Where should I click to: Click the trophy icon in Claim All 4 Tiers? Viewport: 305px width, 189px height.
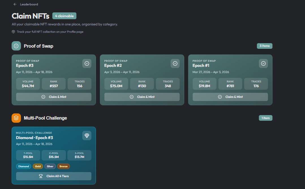[41, 176]
